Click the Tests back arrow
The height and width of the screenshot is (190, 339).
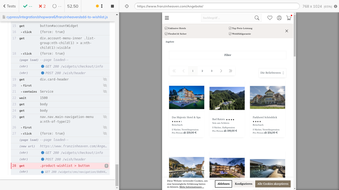pyautogui.click(x=5, y=6)
